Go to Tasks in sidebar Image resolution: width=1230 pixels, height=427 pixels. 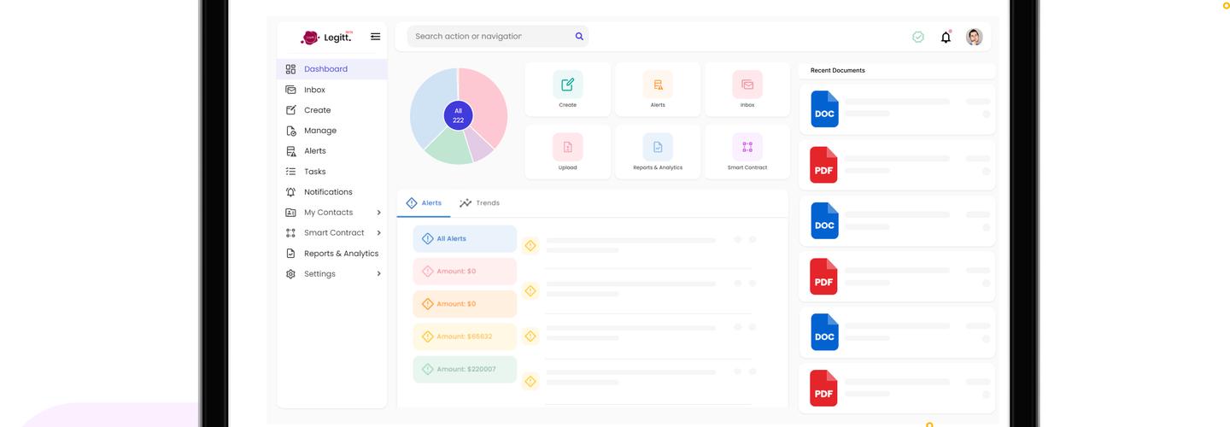click(315, 172)
